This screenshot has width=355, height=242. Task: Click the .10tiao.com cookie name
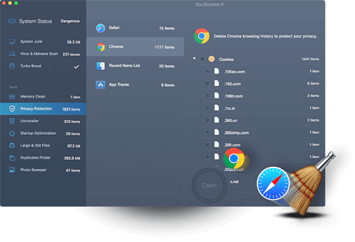(235, 71)
